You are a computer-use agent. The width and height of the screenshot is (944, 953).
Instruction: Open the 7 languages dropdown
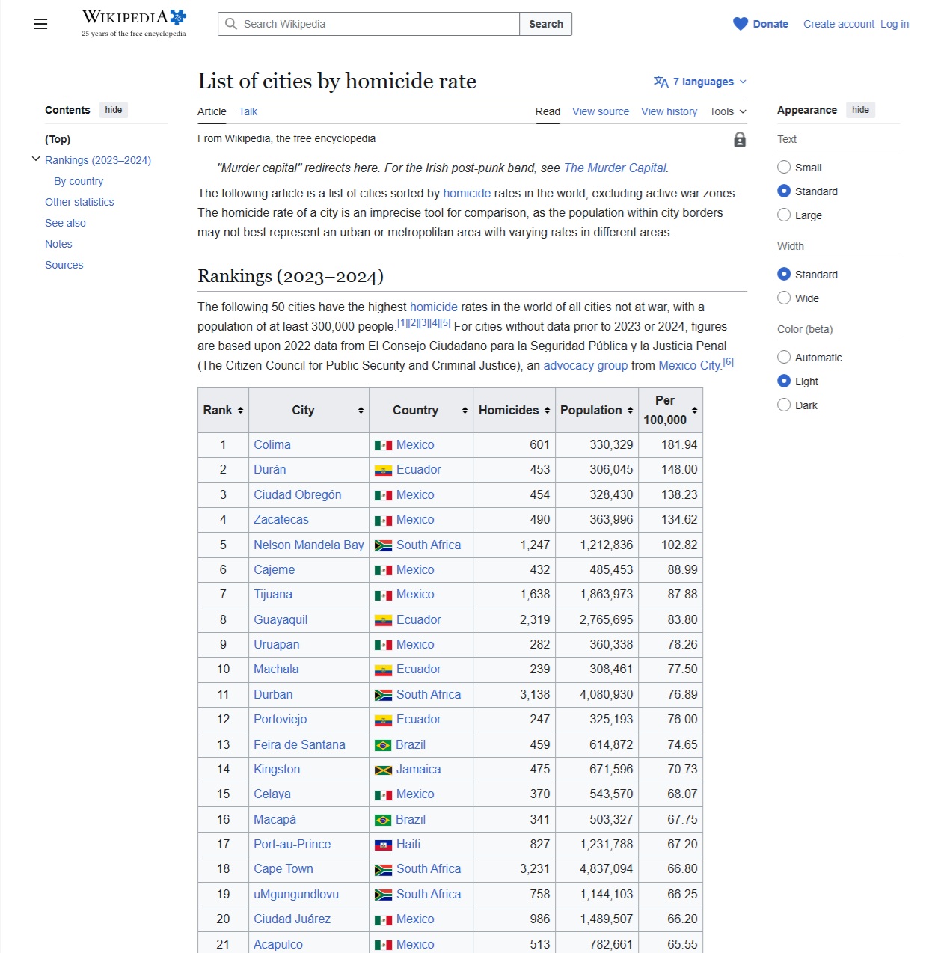[700, 82]
